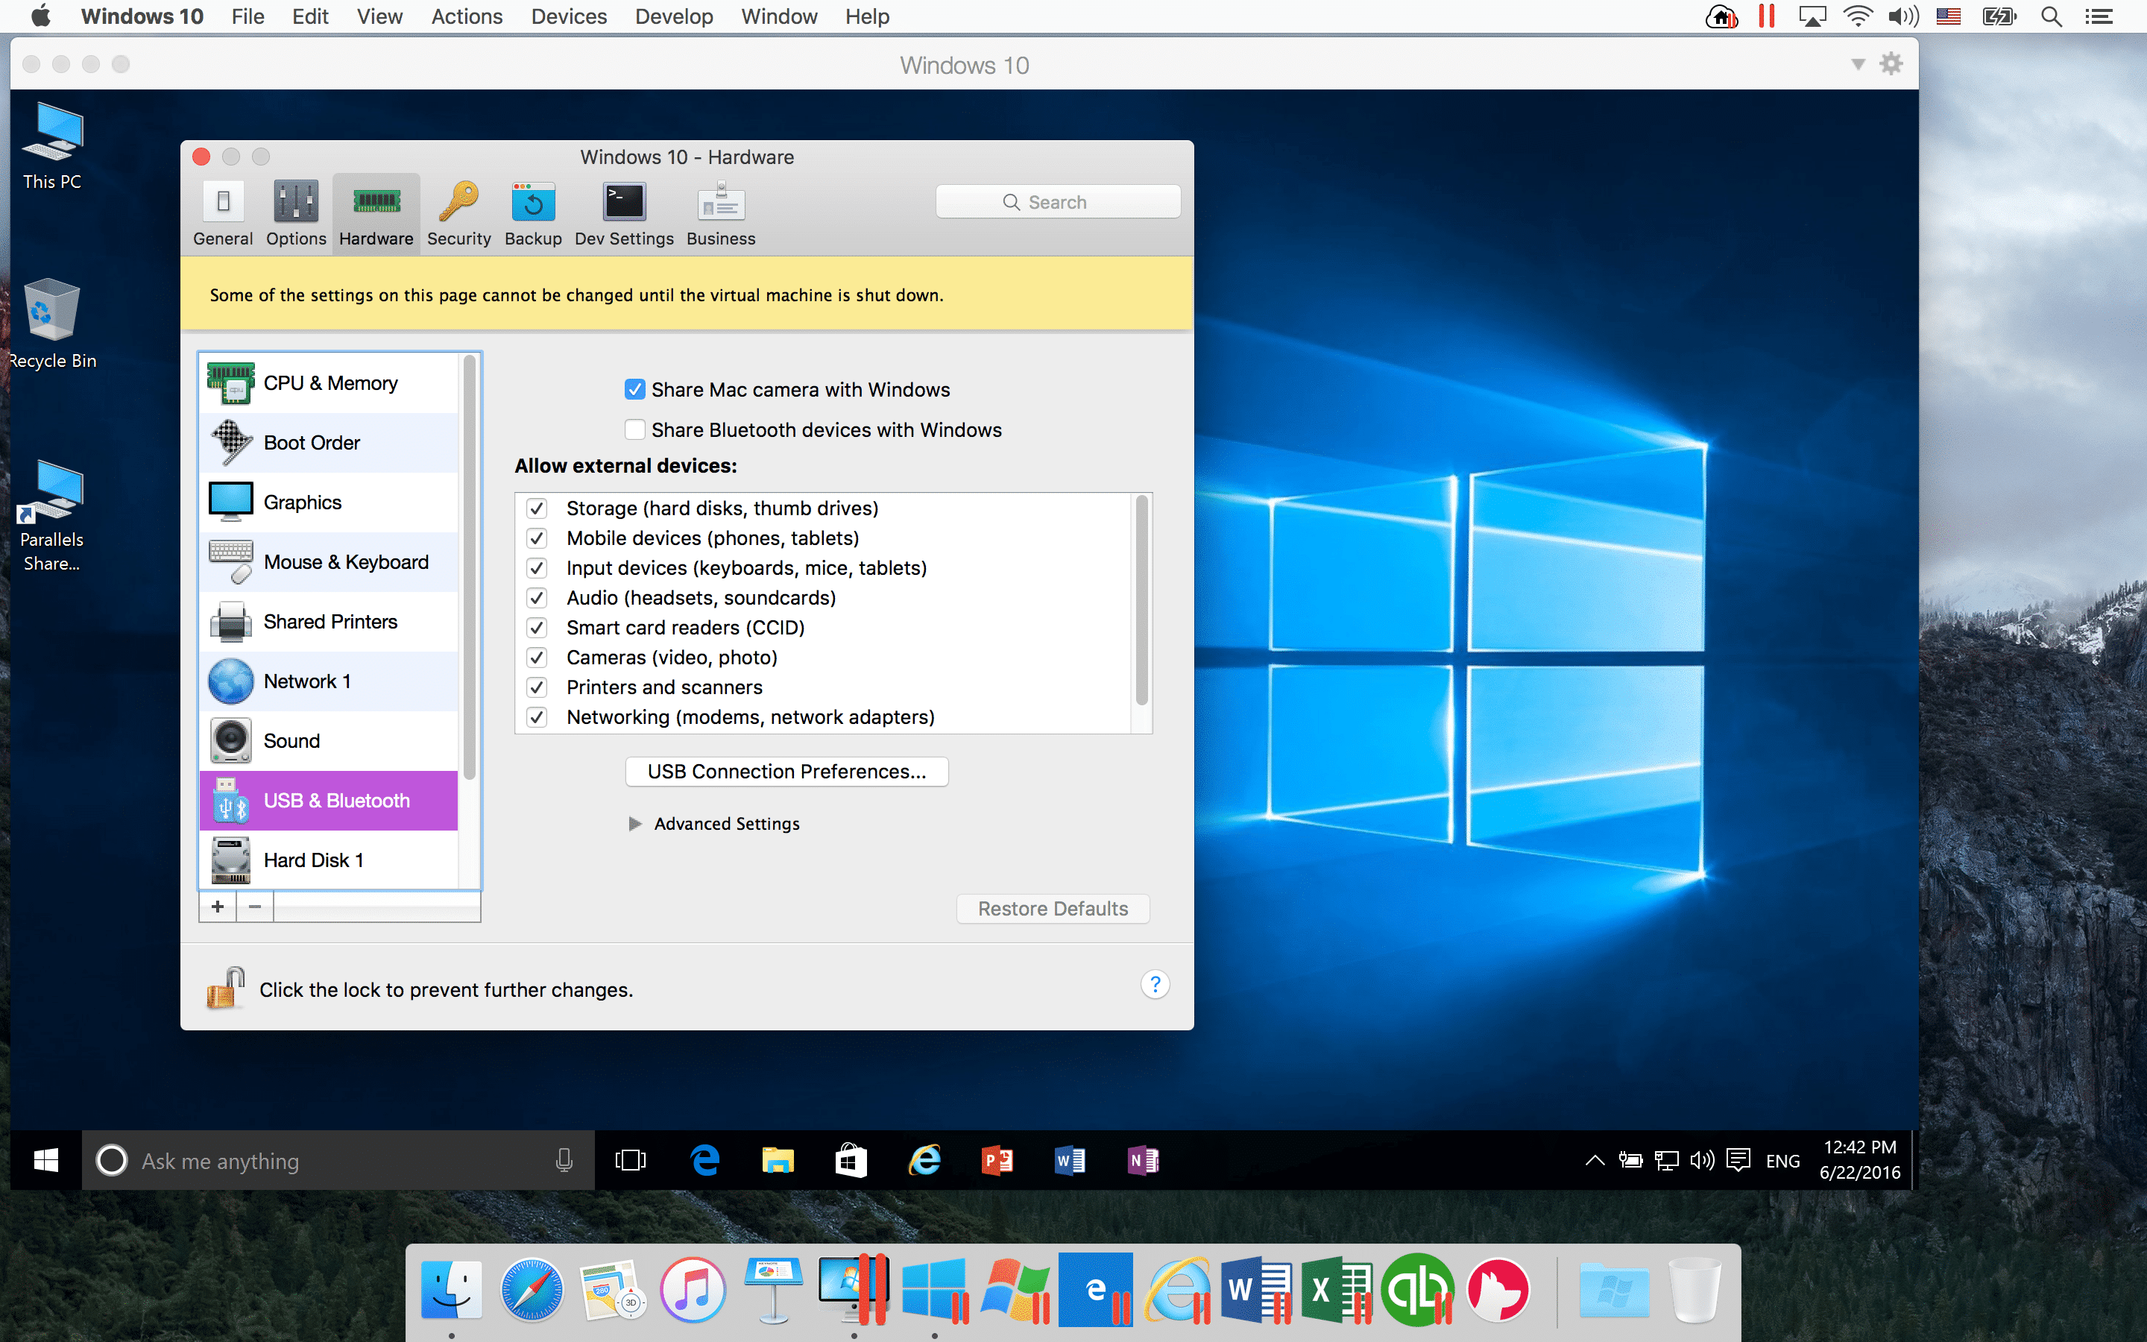The width and height of the screenshot is (2147, 1342).
Task: Open the Backup toolbar icon
Action: coord(532,214)
